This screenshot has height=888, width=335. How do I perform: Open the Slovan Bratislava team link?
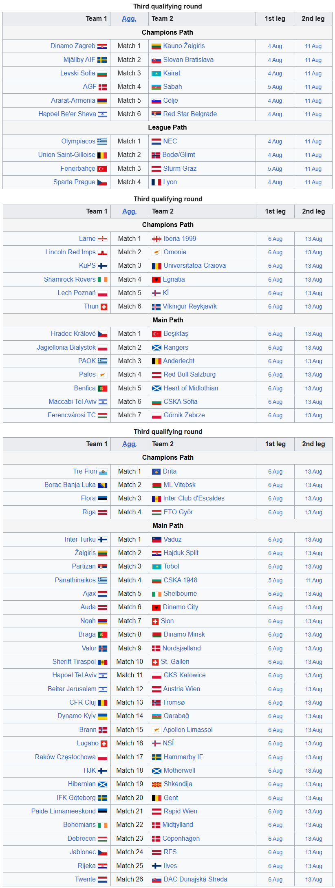tap(188, 60)
